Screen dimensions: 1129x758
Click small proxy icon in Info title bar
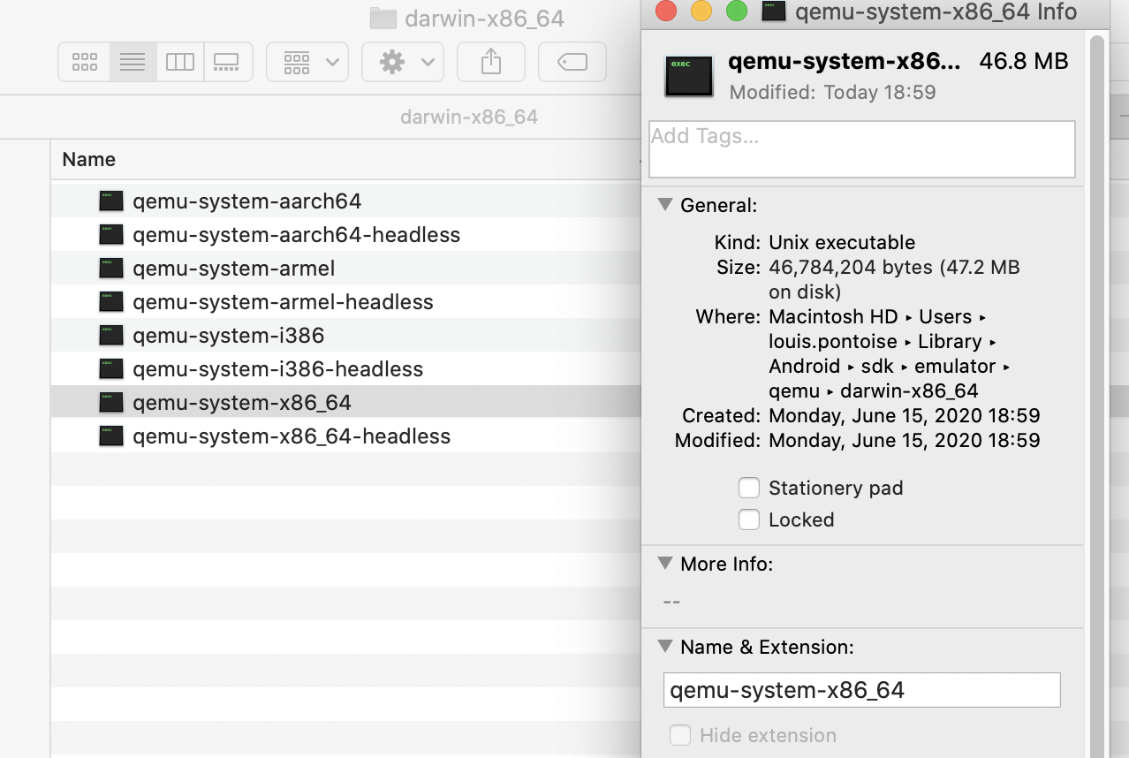(774, 11)
